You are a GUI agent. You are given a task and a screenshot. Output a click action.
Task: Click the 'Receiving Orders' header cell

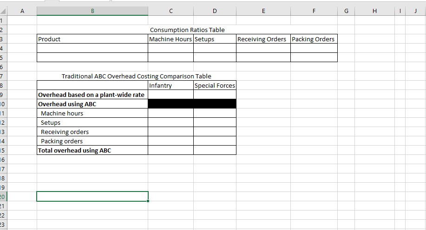[x=263, y=39]
